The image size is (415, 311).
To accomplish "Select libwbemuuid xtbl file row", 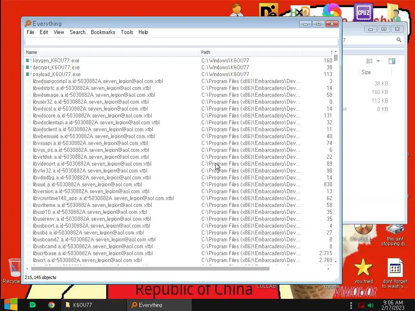I will (179, 136).
